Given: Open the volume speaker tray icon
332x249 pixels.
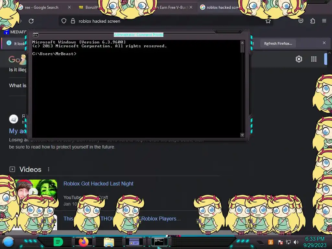Looking at the screenshot, I should 296,242.
